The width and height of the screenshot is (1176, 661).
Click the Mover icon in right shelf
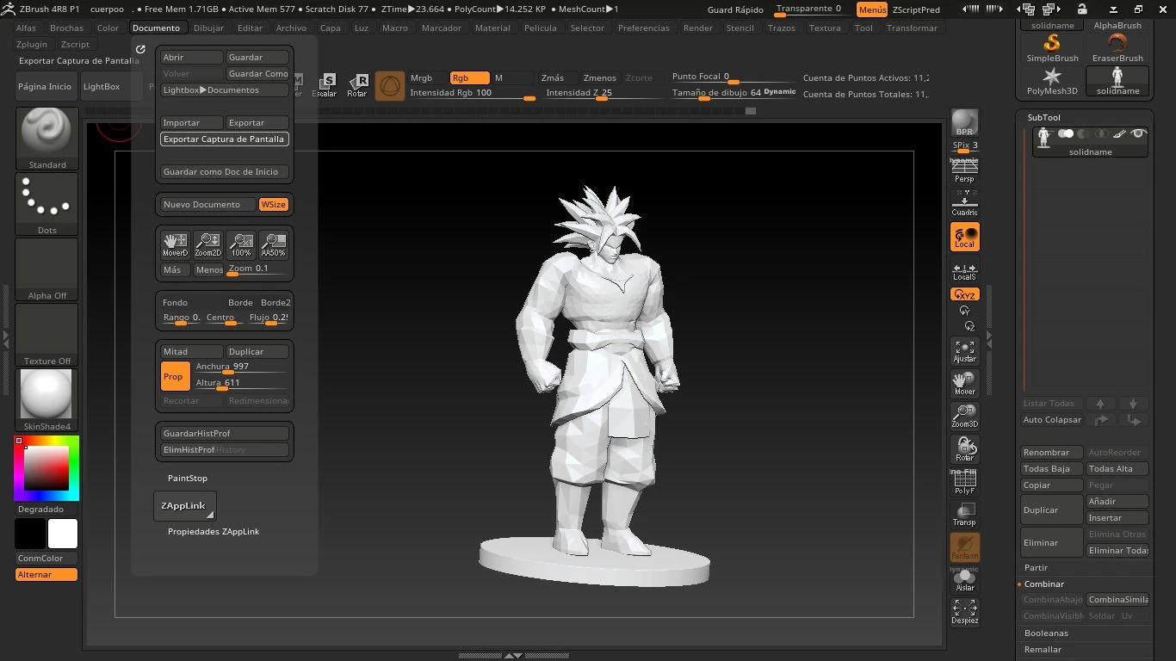coord(965,383)
